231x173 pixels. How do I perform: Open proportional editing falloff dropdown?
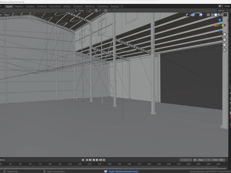tap(110, 11)
